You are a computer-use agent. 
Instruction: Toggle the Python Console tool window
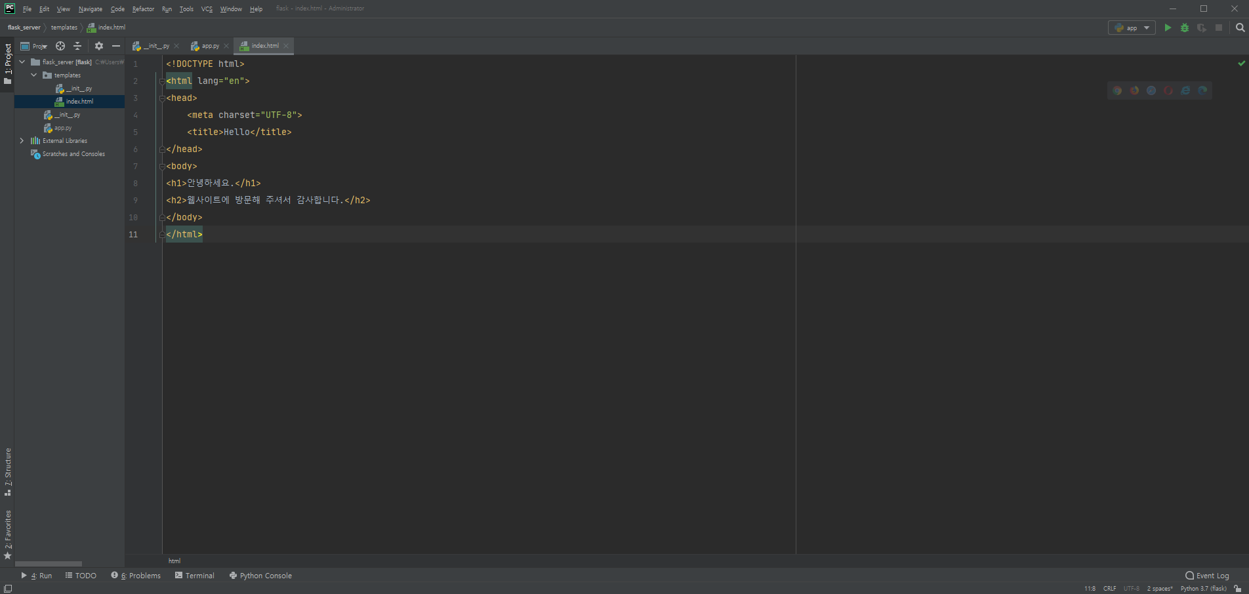[x=260, y=576]
